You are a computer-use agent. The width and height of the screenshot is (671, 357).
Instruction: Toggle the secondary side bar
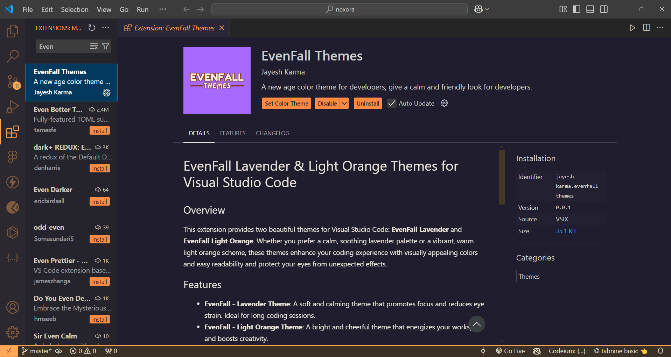click(x=604, y=9)
